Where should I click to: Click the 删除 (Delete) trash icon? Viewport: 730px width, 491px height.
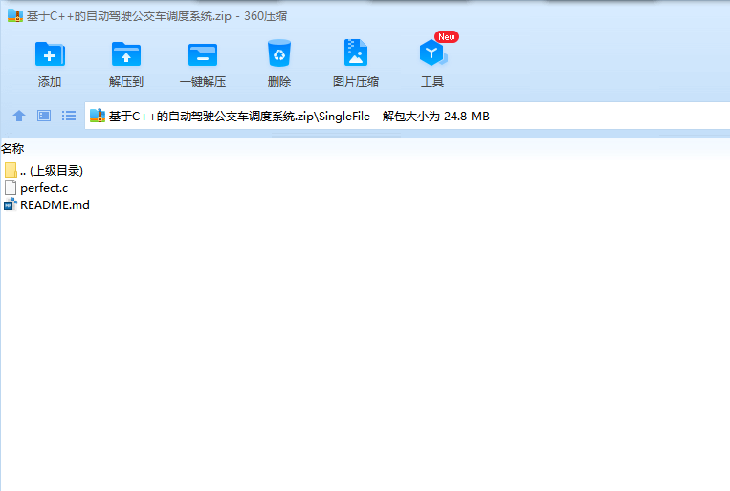(x=278, y=53)
